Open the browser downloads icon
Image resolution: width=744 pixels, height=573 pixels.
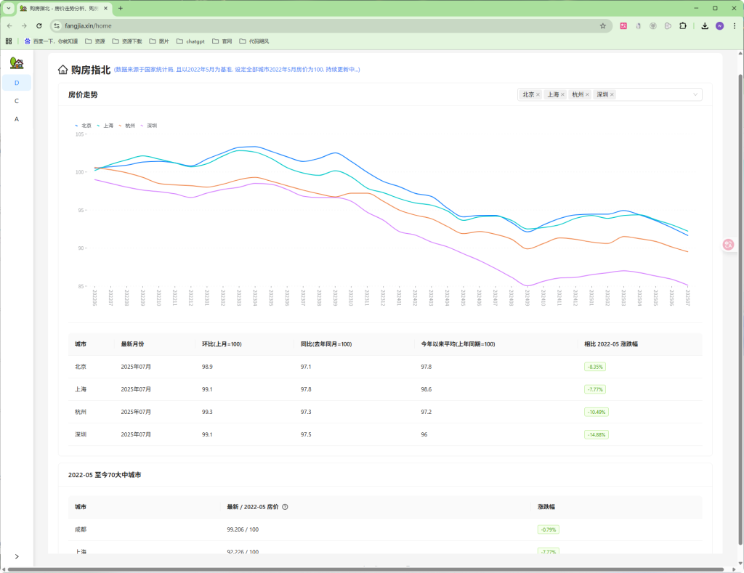point(704,25)
